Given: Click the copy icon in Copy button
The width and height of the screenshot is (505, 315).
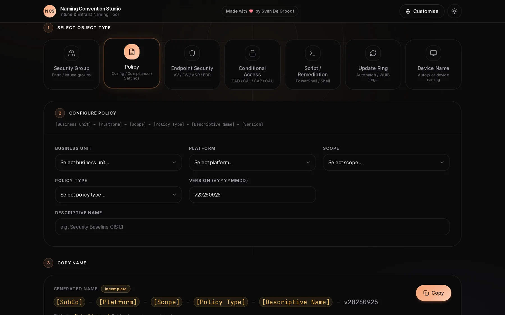Looking at the screenshot, I should pos(426,293).
